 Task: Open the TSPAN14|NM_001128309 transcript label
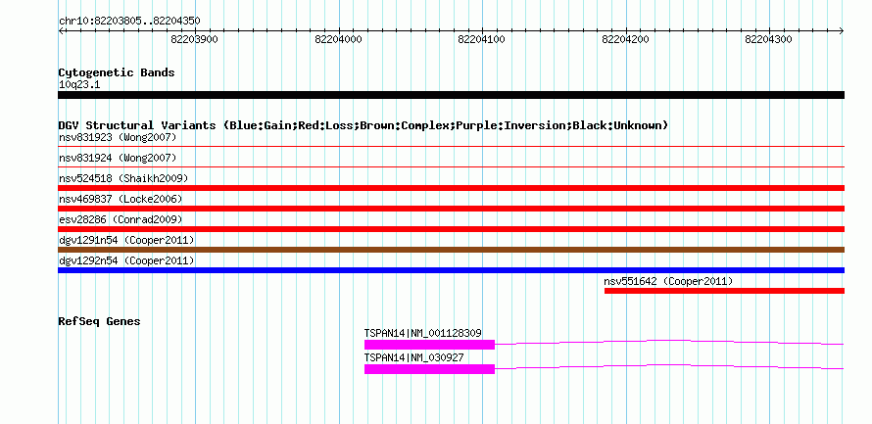pos(423,333)
